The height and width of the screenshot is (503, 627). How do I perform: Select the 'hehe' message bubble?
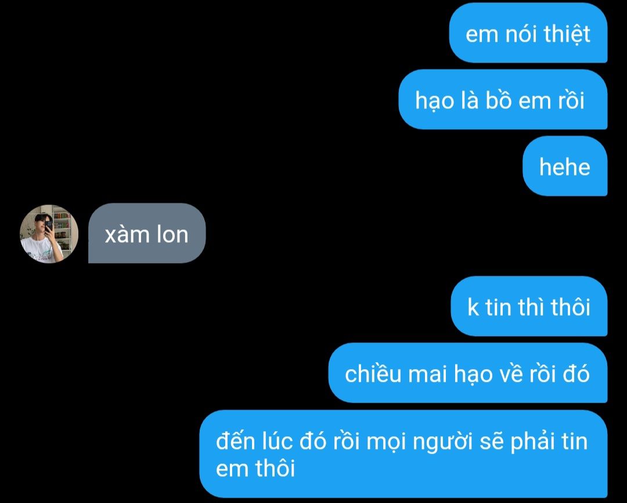[565, 166]
